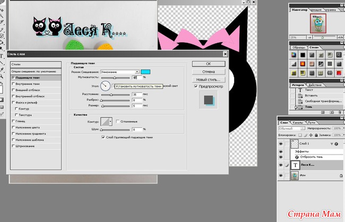Select the Тень history state
345x222 pixels.
tap(309, 107)
